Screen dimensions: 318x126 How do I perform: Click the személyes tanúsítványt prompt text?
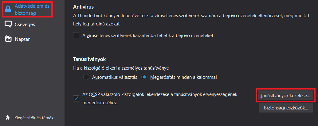click(121, 68)
